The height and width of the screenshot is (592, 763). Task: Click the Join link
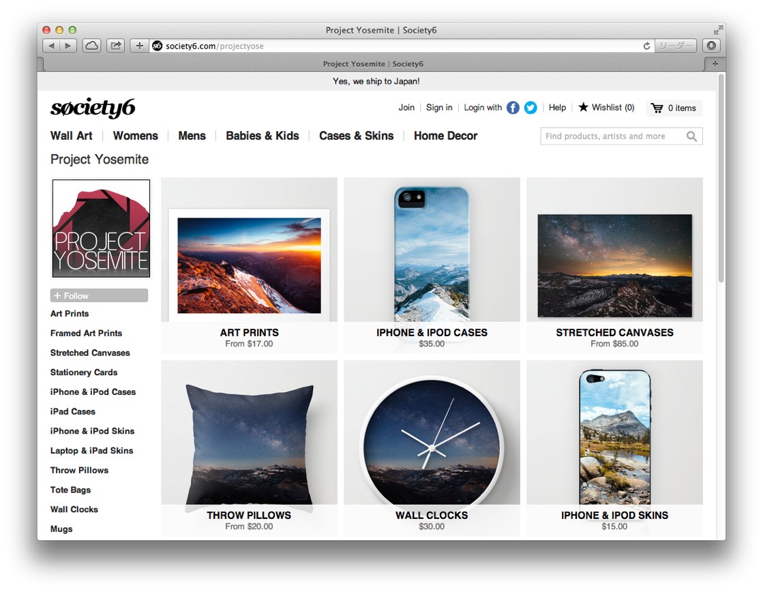tap(406, 108)
